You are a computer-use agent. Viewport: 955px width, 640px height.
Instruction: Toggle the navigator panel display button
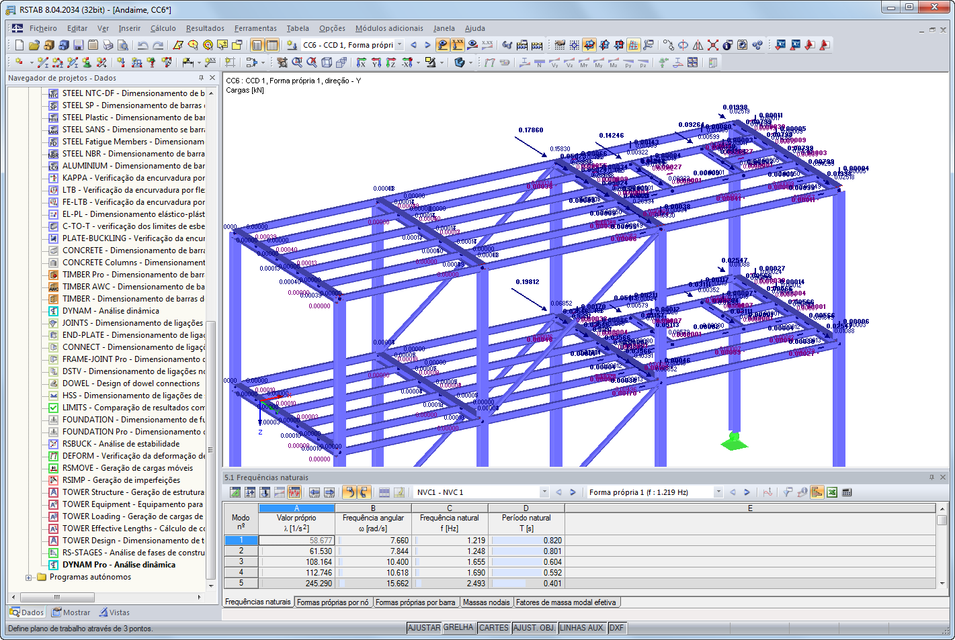[x=257, y=45]
